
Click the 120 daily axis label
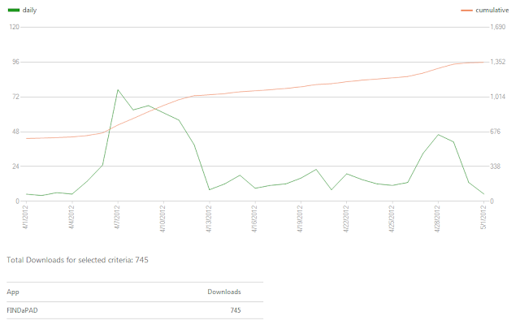pos(15,27)
